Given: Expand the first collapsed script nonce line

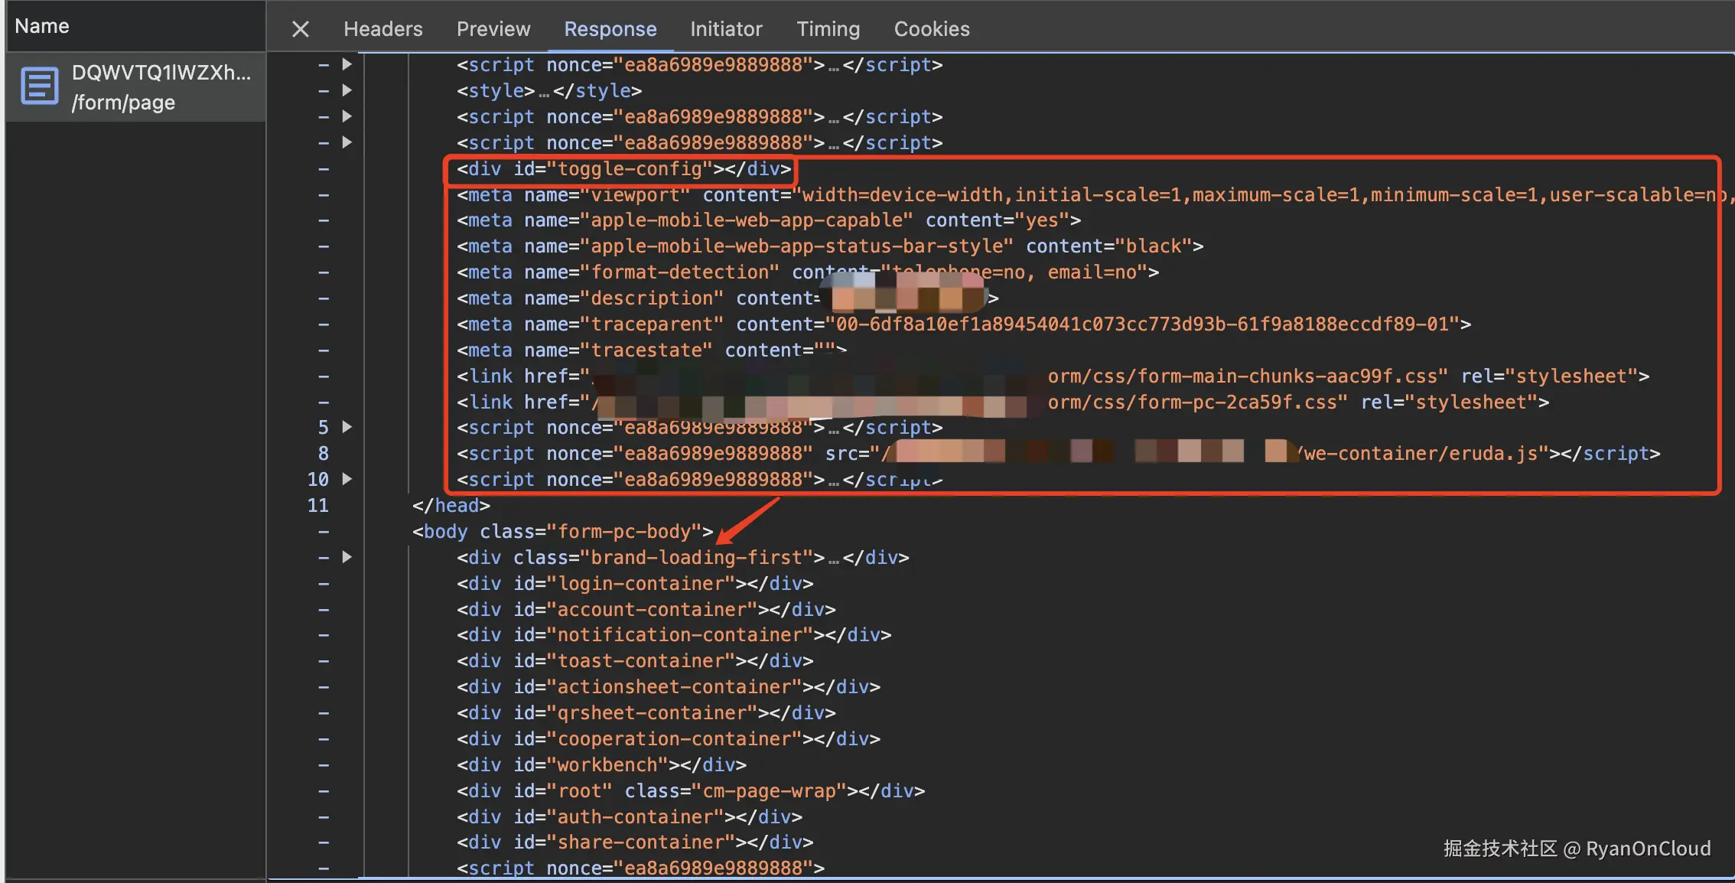Looking at the screenshot, I should tap(347, 64).
